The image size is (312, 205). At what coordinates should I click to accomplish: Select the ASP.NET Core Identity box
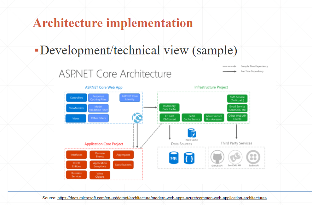click(130, 98)
